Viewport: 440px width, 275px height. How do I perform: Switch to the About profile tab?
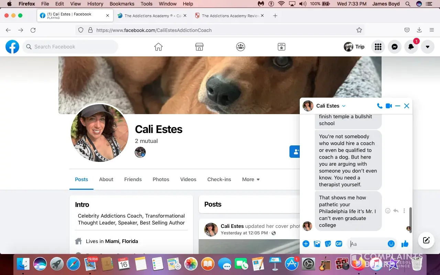(106, 179)
